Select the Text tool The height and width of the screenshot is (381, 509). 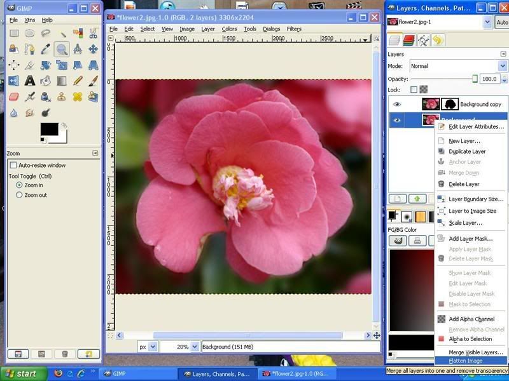(x=29, y=81)
